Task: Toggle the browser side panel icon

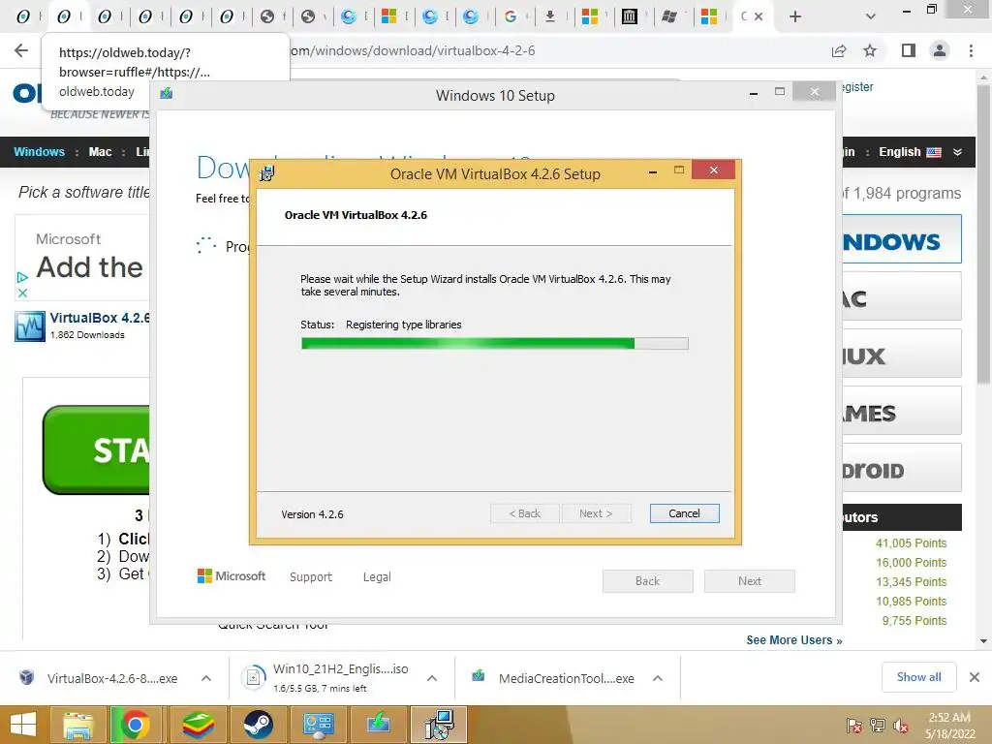Action: (909, 50)
